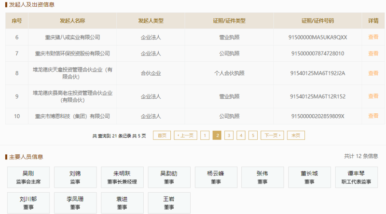Click the 序号 column header
The height and width of the screenshot is (214, 386).
(x=17, y=21)
